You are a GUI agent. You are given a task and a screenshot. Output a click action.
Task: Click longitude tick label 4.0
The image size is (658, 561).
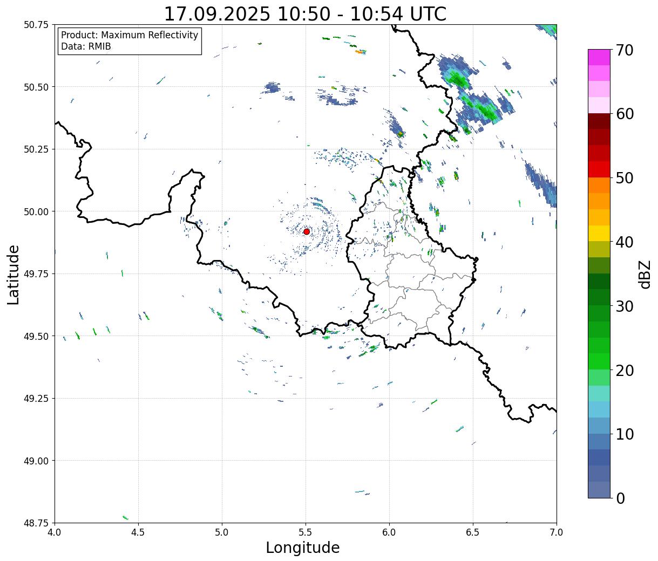[x=55, y=532]
